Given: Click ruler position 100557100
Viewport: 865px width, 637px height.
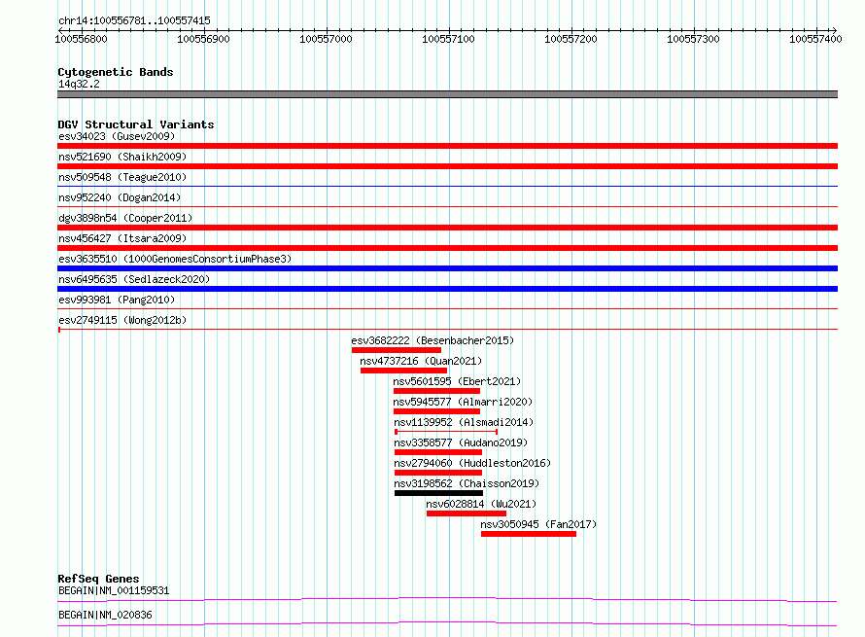Looking at the screenshot, I should 448,39.
